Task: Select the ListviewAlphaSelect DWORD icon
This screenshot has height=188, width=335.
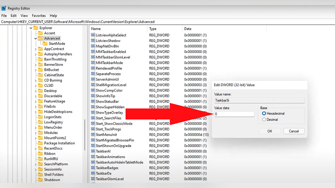Action: (x=93, y=35)
